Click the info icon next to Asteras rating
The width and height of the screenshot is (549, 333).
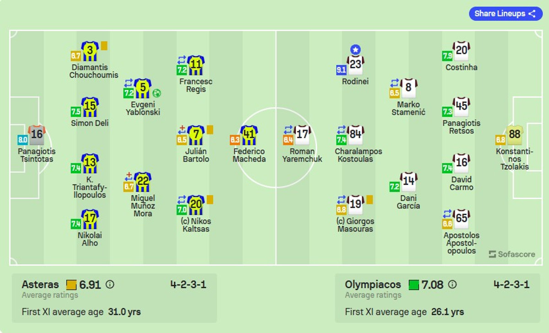coord(110,285)
